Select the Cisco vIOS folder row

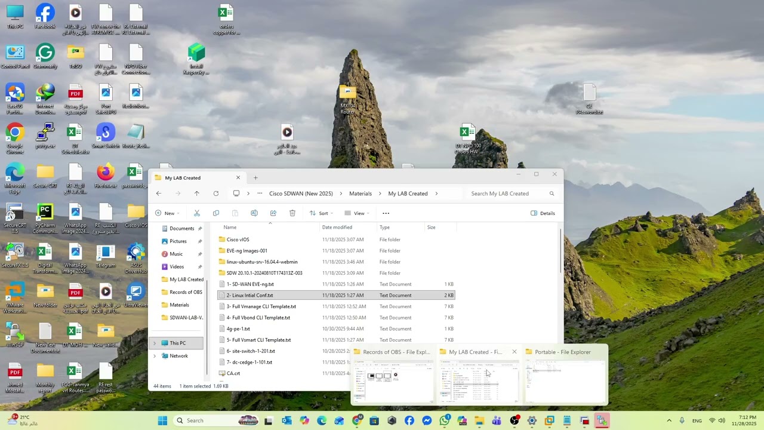336,239
